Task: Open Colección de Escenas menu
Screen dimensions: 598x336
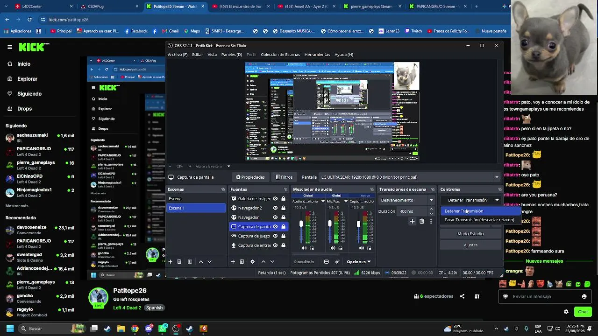Action: click(280, 55)
